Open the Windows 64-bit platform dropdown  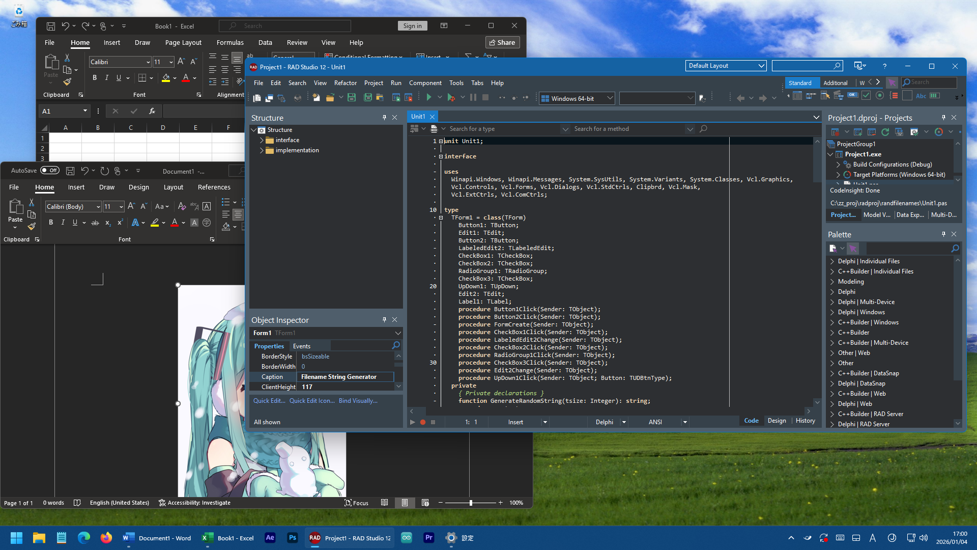coord(610,98)
